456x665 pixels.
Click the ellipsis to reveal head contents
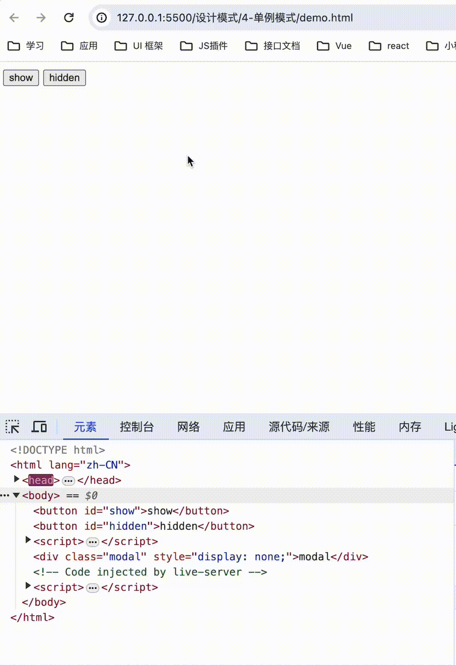click(68, 481)
